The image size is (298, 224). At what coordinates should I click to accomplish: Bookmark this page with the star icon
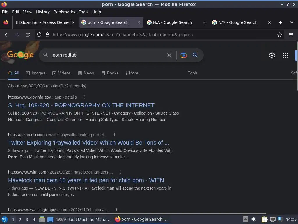coord(279,35)
